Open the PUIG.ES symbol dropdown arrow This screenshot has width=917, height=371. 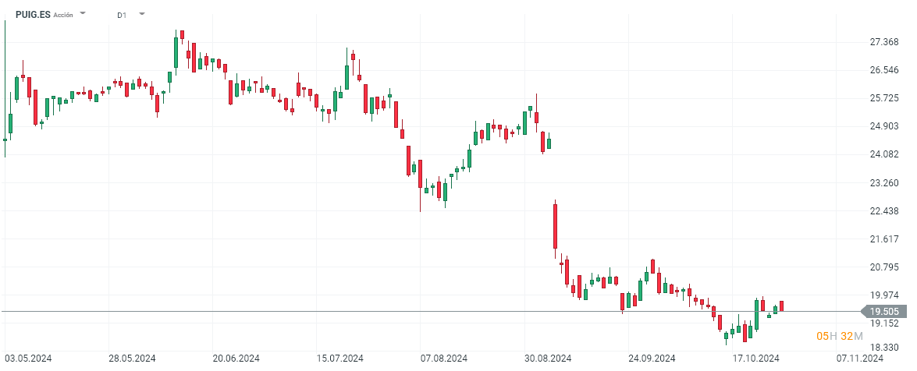(84, 14)
